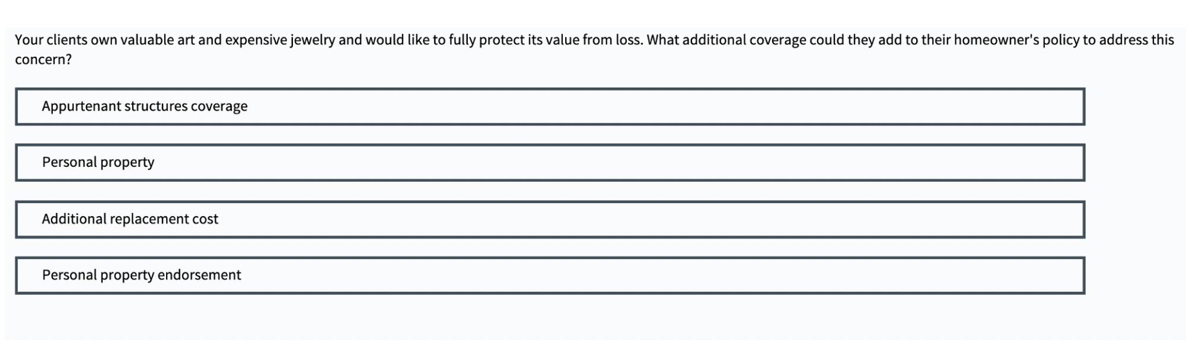Click the word 'concern?' in the question
The height and width of the screenshot is (348, 1186).
(43, 60)
